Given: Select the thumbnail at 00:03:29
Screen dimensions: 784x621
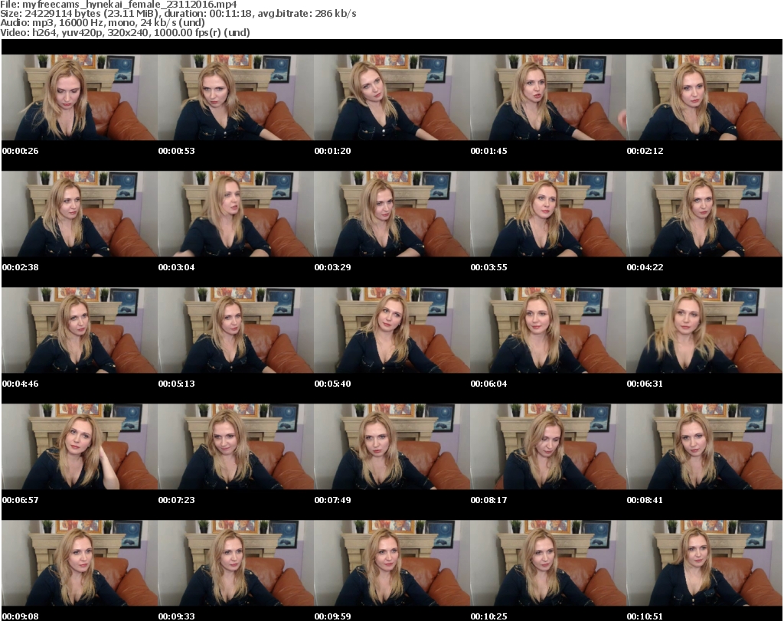Looking at the screenshot, I should [392, 214].
